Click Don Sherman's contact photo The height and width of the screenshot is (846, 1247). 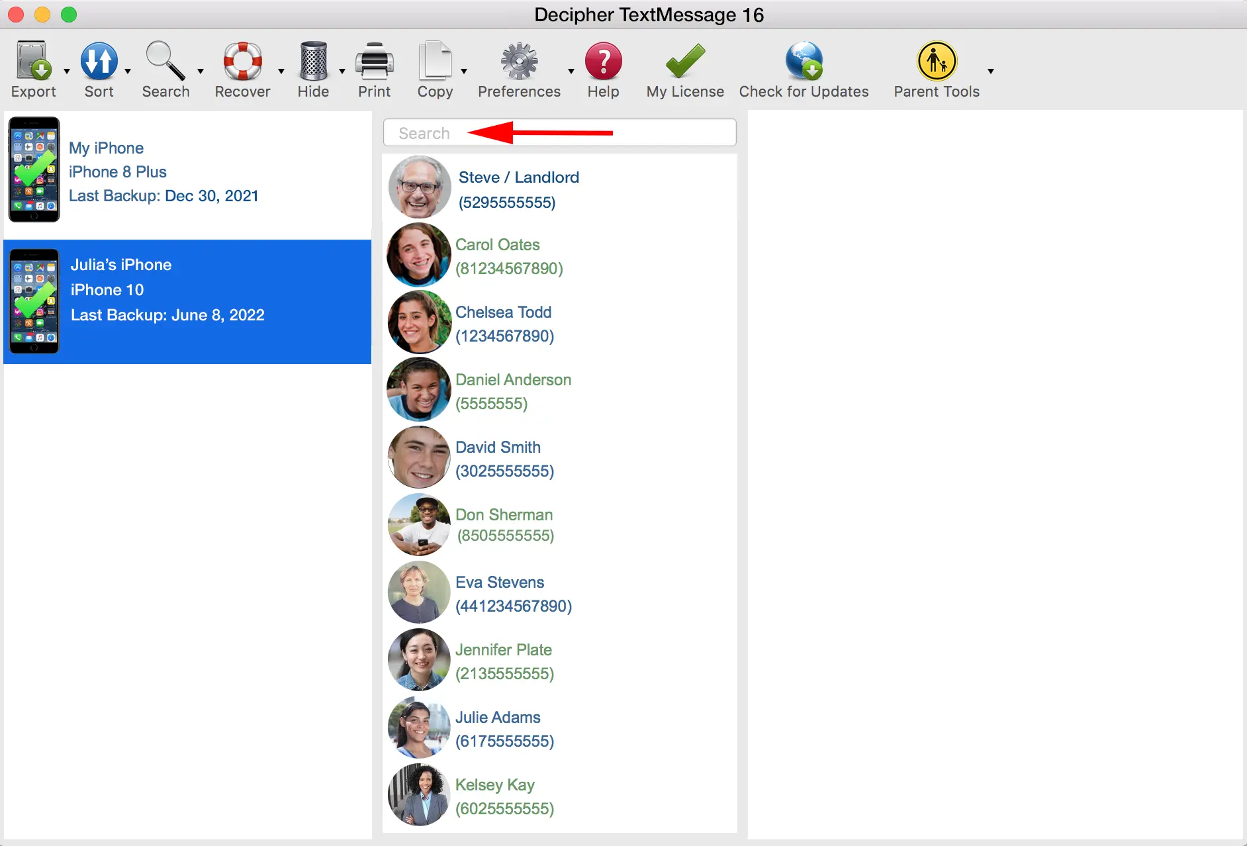(x=419, y=525)
